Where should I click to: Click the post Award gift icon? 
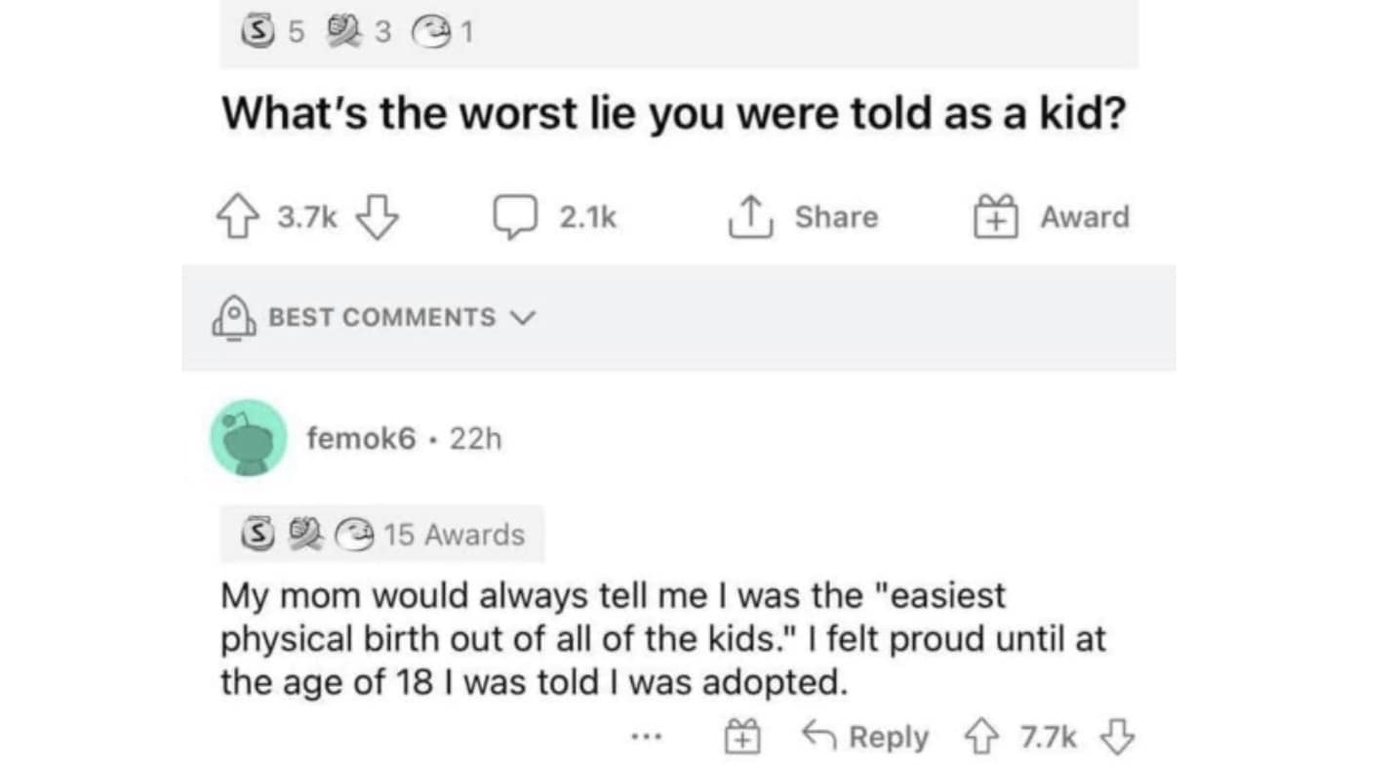coord(993,218)
